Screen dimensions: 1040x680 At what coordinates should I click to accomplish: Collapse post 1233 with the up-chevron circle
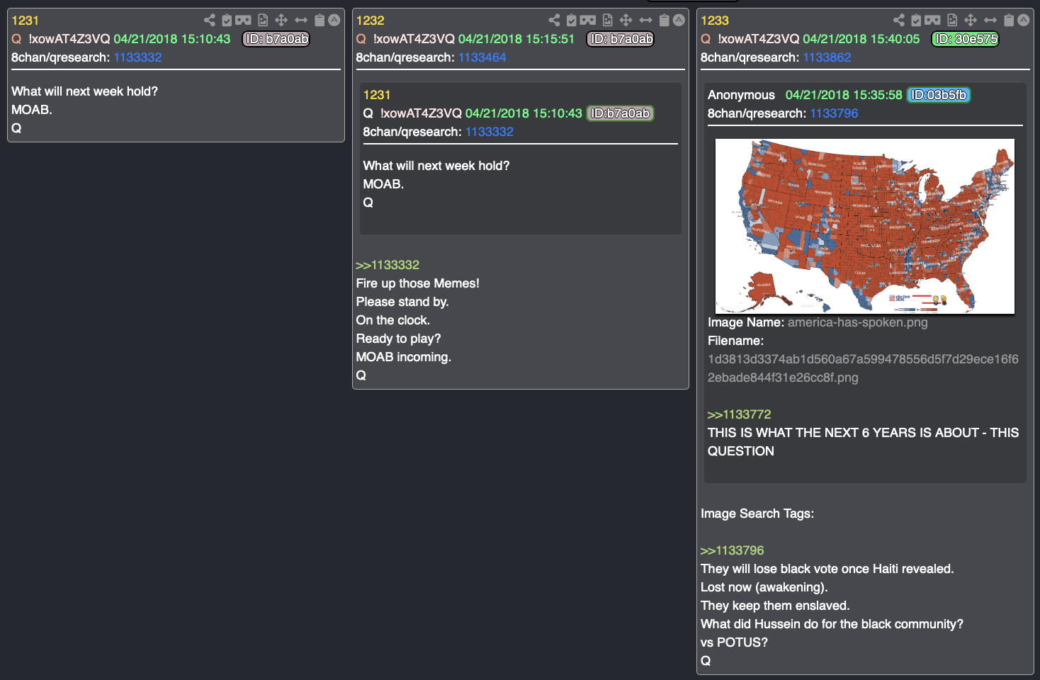[x=1024, y=20]
